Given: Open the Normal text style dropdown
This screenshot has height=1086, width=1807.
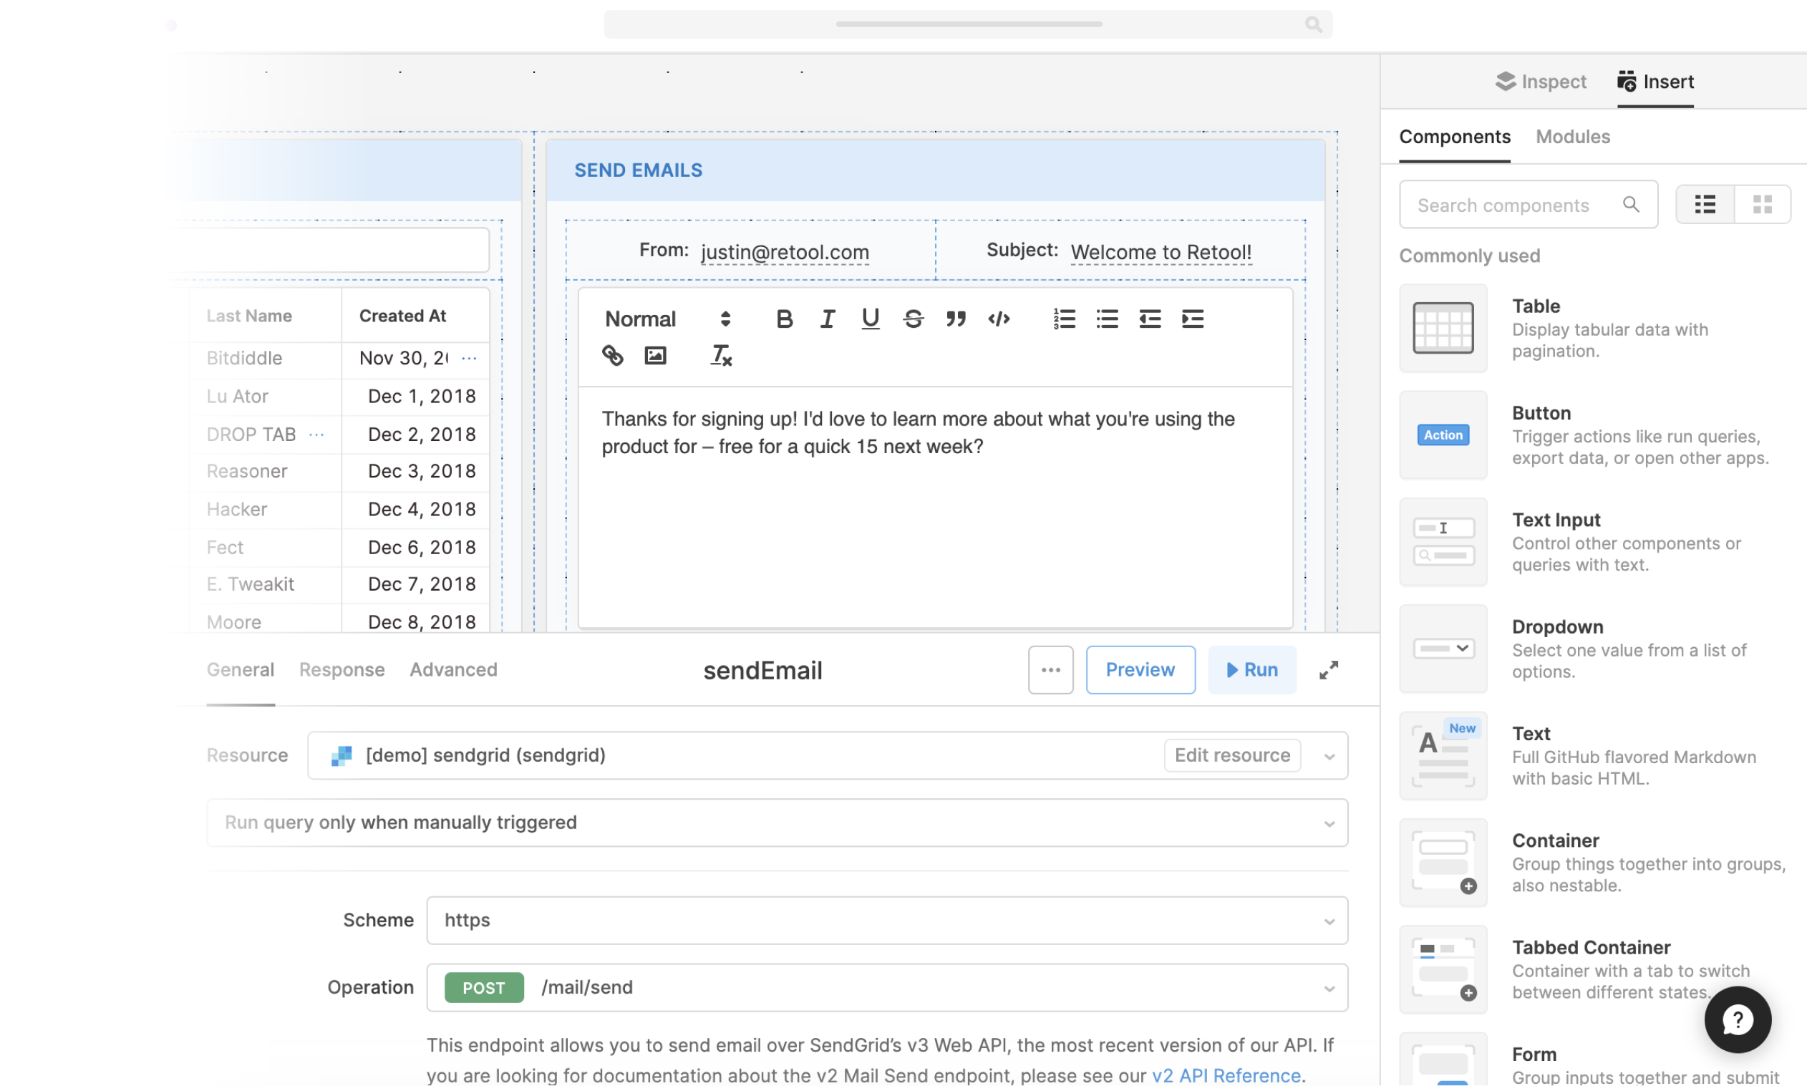Looking at the screenshot, I should point(667,319).
